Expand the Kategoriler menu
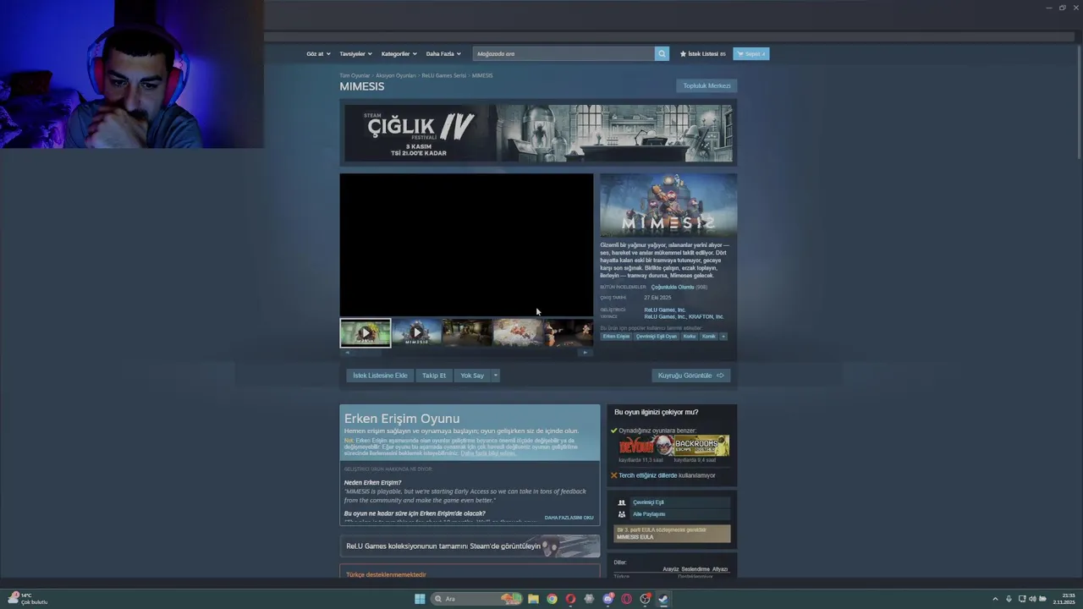1083x609 pixels. 399,53
